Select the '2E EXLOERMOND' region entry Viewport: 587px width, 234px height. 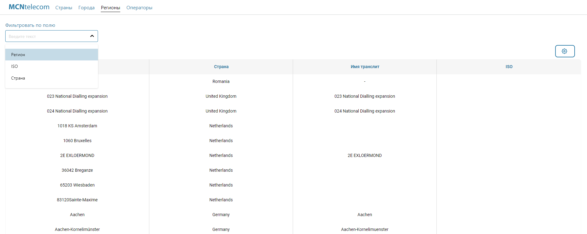(x=77, y=155)
